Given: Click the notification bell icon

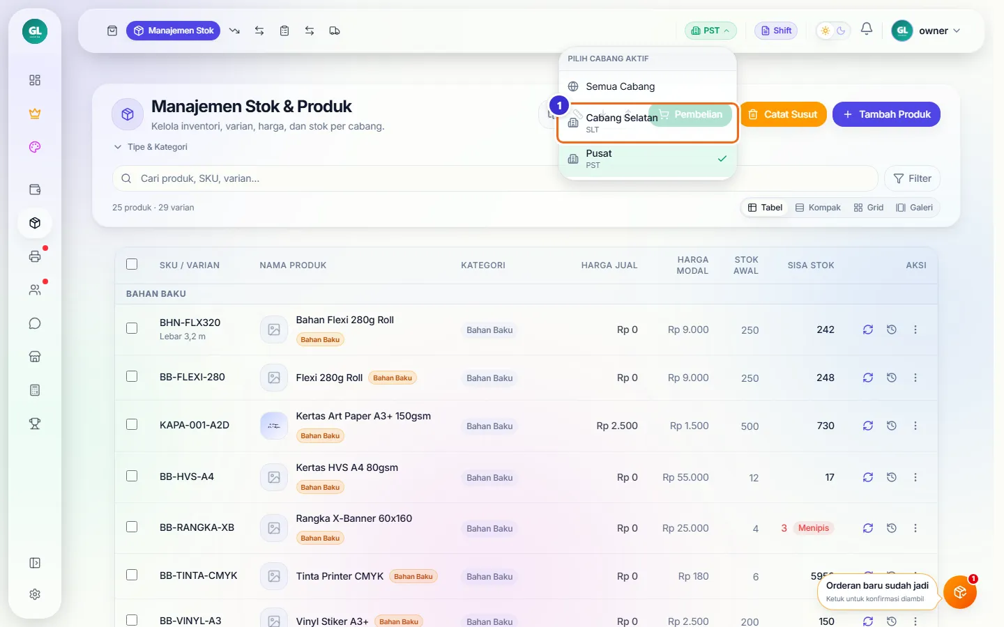Looking at the screenshot, I should [867, 29].
